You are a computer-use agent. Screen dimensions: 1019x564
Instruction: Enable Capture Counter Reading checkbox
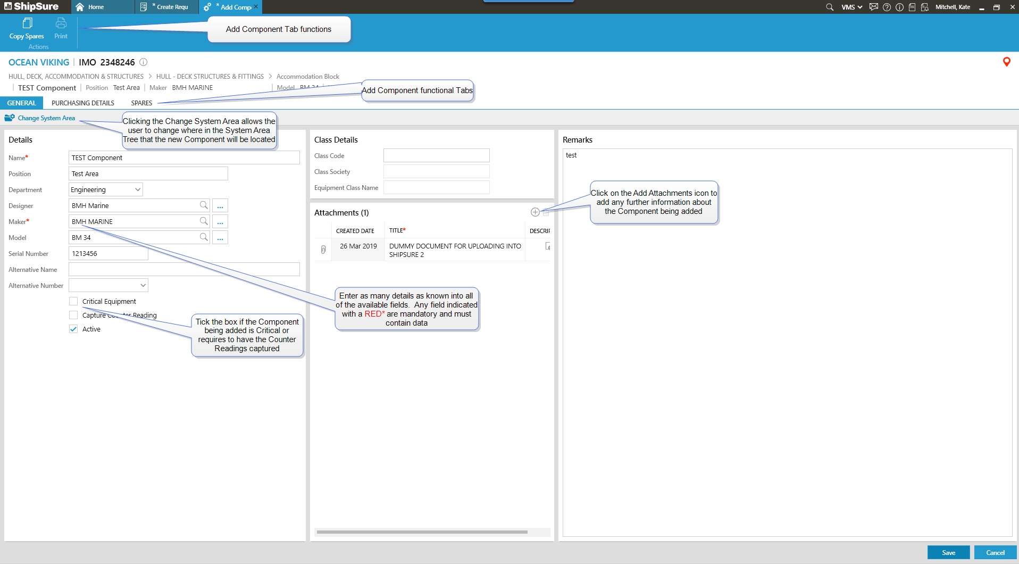74,315
